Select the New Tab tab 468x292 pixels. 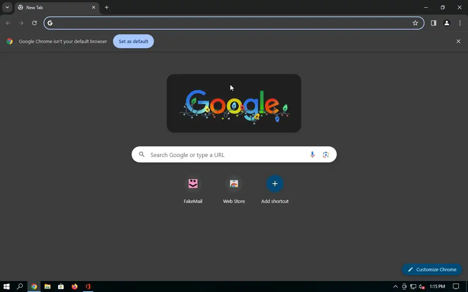(x=57, y=7)
